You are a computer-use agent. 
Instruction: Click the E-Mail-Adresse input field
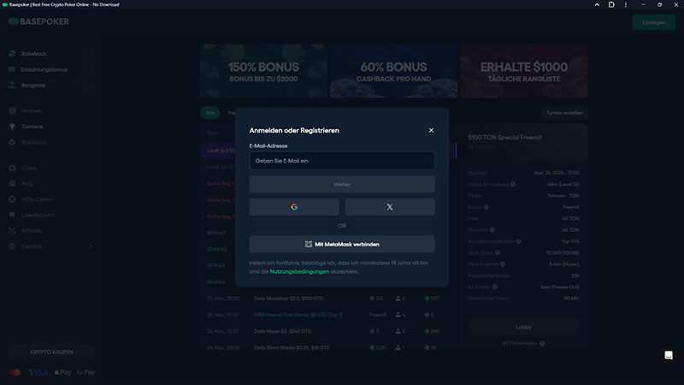pyautogui.click(x=342, y=161)
